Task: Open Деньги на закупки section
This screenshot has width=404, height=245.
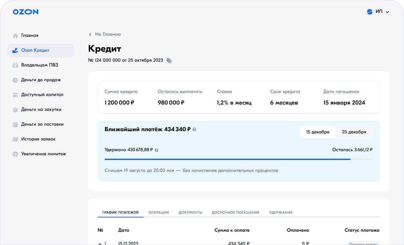Action: click(x=41, y=110)
